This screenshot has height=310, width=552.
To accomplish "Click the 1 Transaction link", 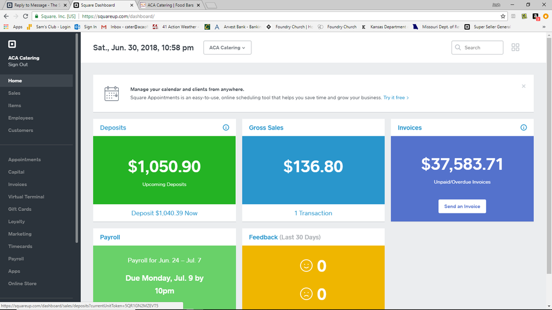I will click(x=313, y=213).
